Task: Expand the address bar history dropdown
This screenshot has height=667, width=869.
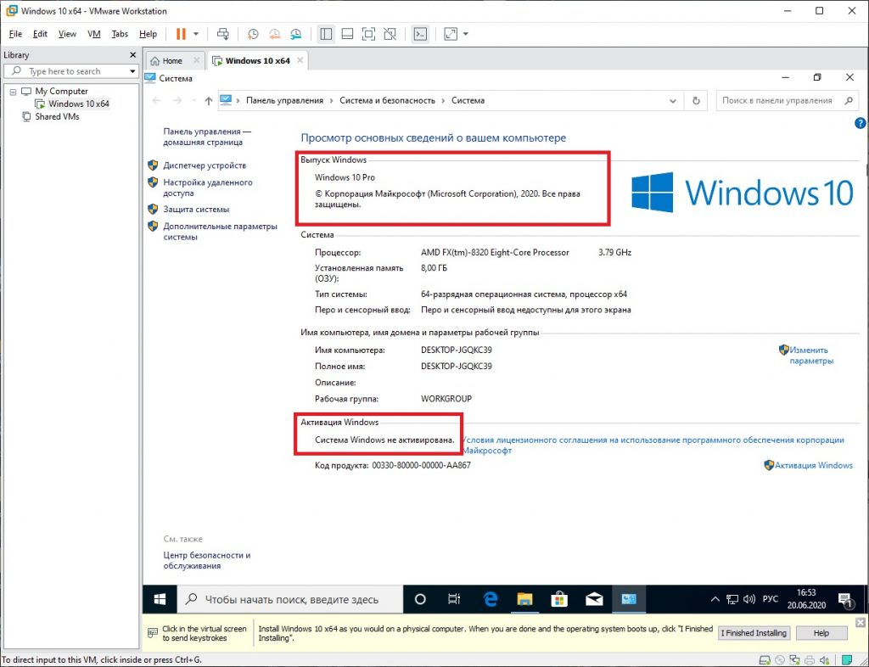Action: click(672, 101)
